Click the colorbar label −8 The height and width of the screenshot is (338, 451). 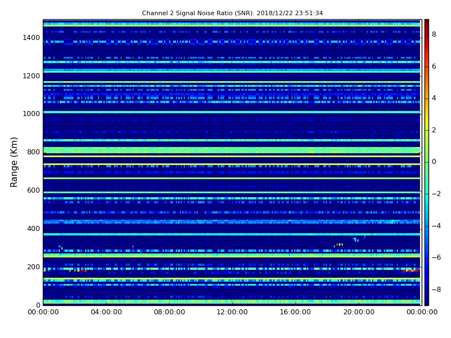pyautogui.click(x=436, y=290)
